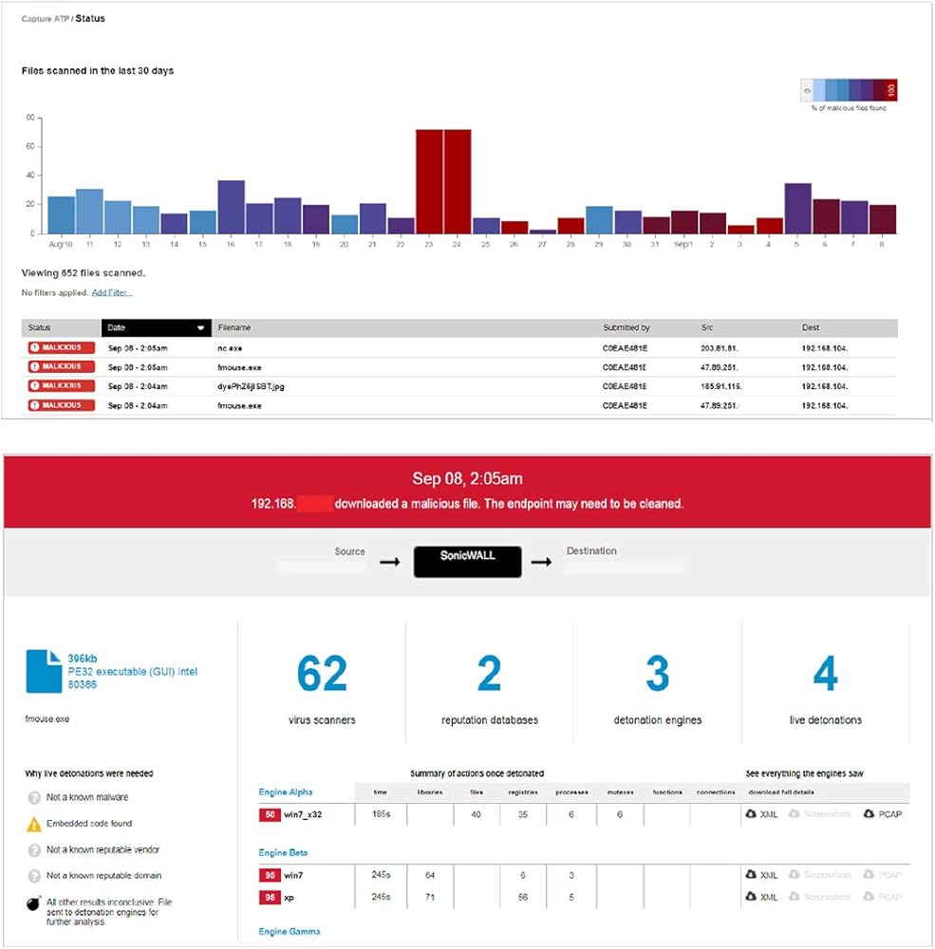The height and width of the screenshot is (949, 935).
Task: Click the tall red bar for day 23
Action: 429,180
